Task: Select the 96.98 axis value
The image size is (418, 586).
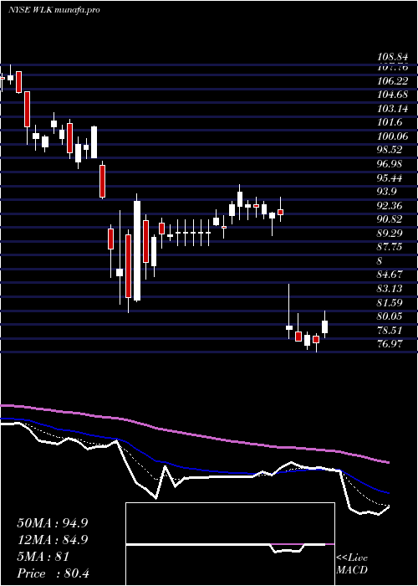Action: tap(390, 164)
